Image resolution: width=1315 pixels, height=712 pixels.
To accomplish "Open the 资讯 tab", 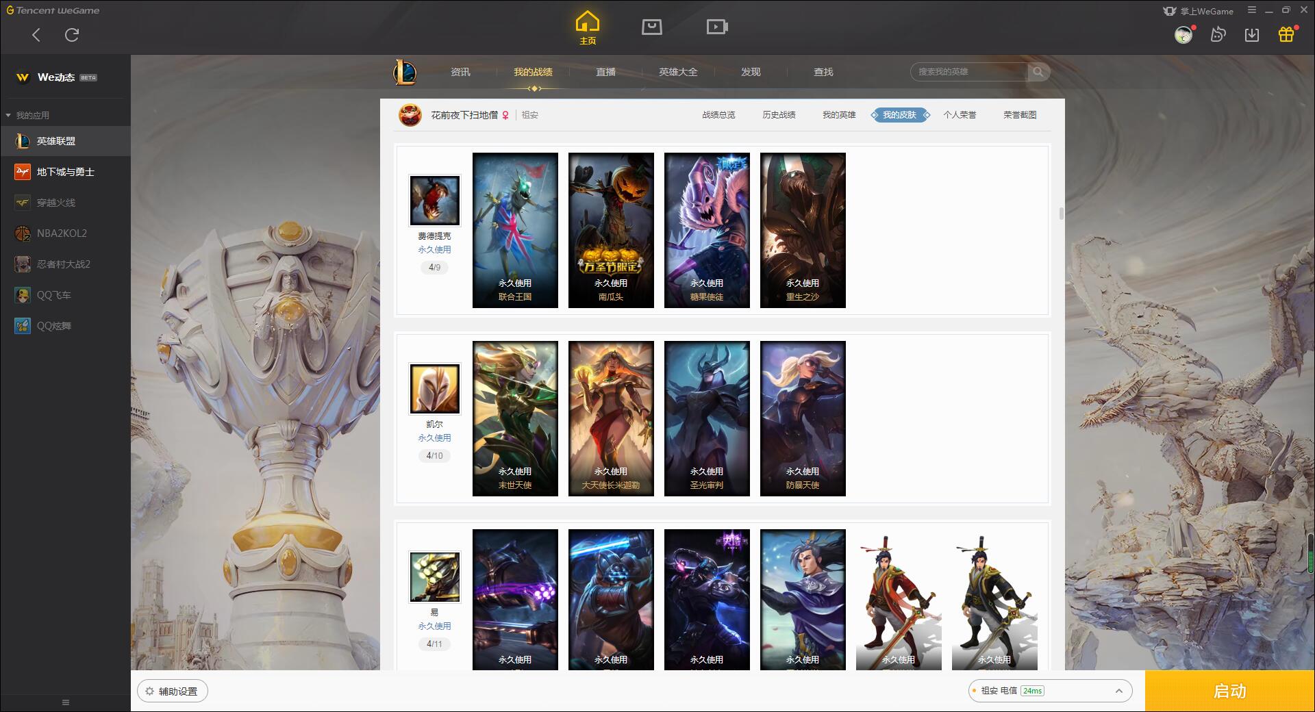I will pos(460,72).
